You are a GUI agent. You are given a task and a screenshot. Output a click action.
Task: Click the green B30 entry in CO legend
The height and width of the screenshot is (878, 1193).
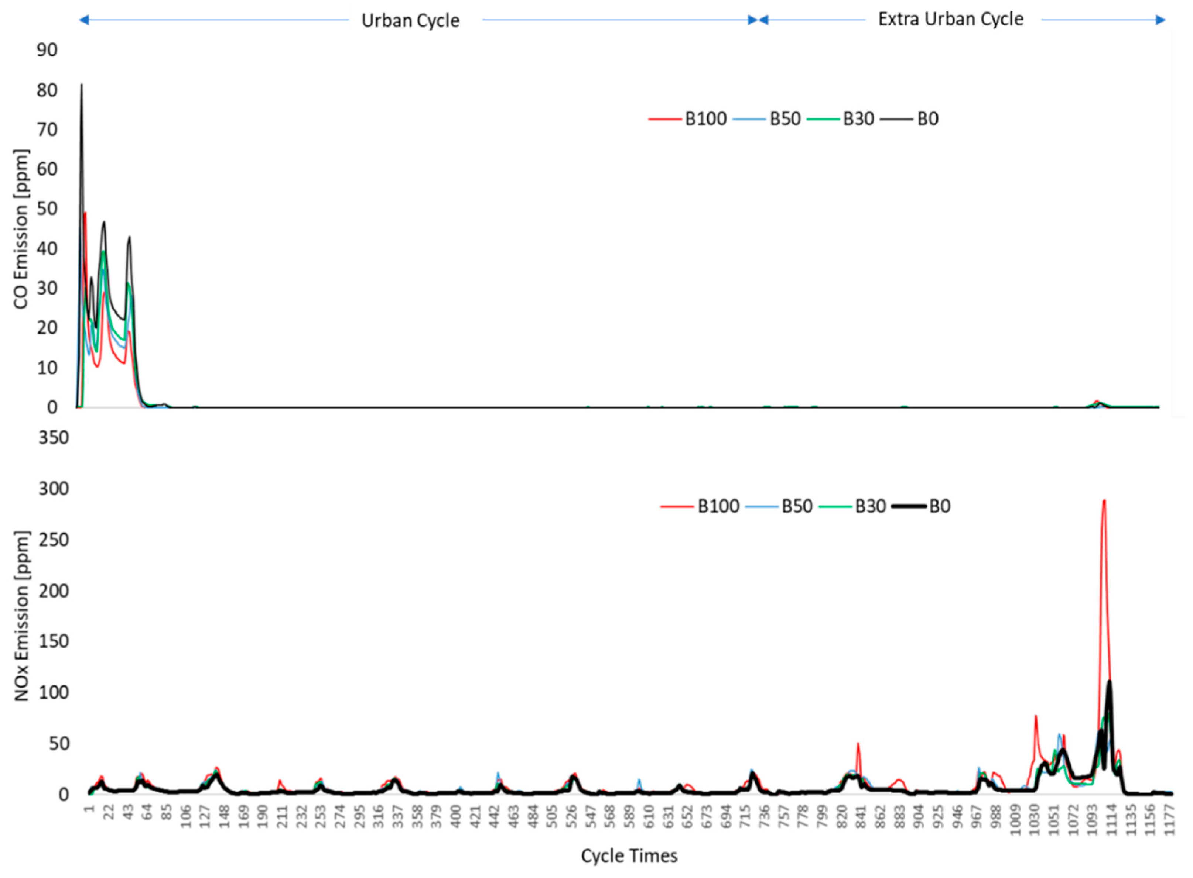pos(858,119)
